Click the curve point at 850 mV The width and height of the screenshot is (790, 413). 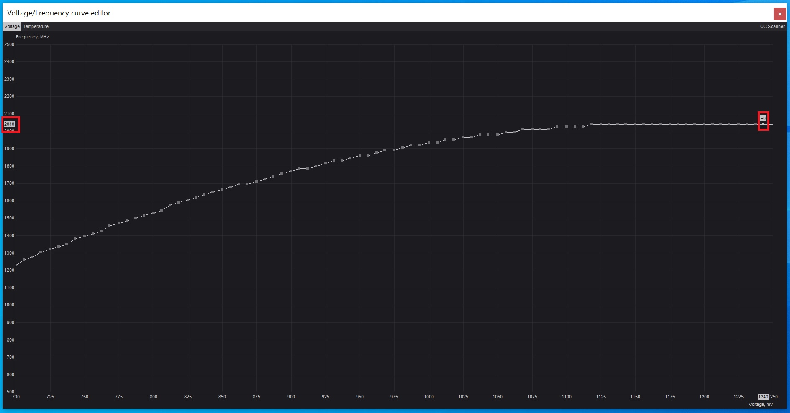[x=222, y=189]
